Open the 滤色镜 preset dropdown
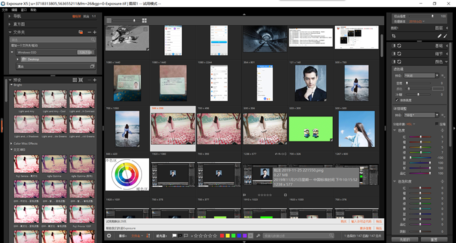 pos(421,75)
